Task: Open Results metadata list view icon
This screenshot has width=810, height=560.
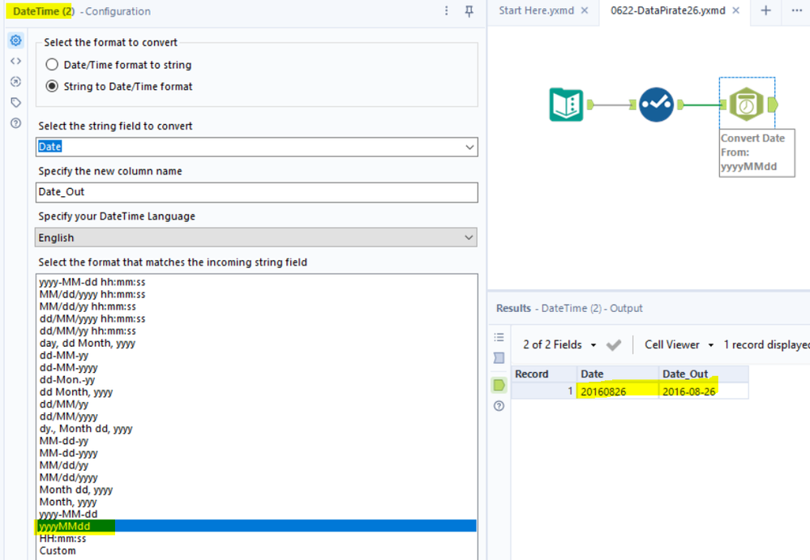Action: coord(499,337)
